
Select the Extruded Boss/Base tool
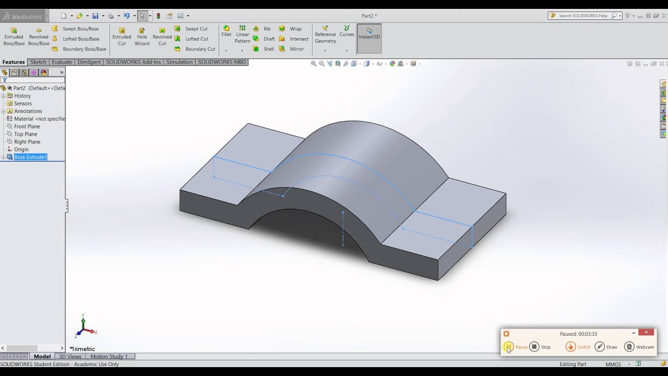(x=14, y=37)
